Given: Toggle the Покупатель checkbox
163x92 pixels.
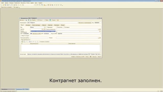Looking at the screenshot, I should click(x=57, y=27).
